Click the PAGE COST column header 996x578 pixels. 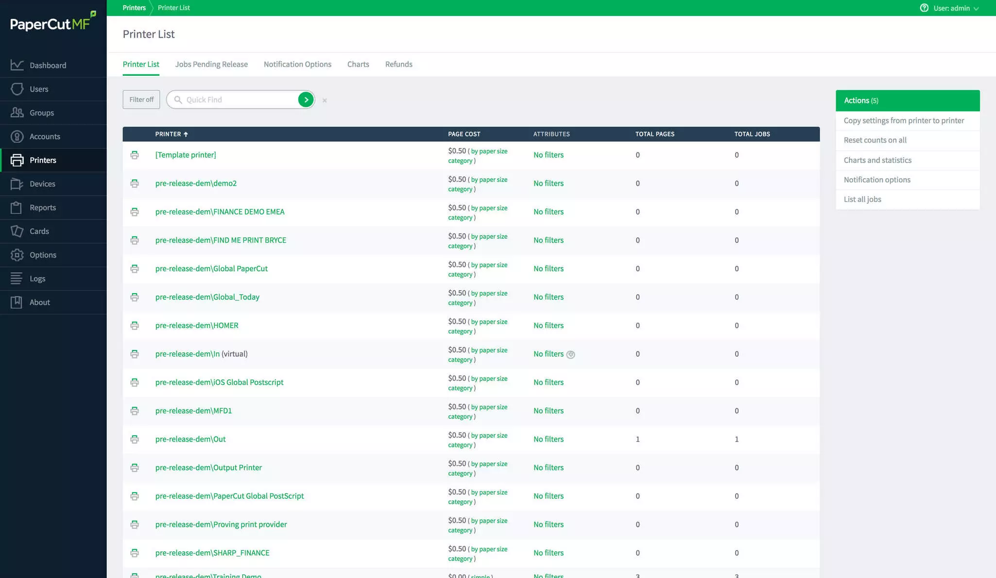coord(464,134)
